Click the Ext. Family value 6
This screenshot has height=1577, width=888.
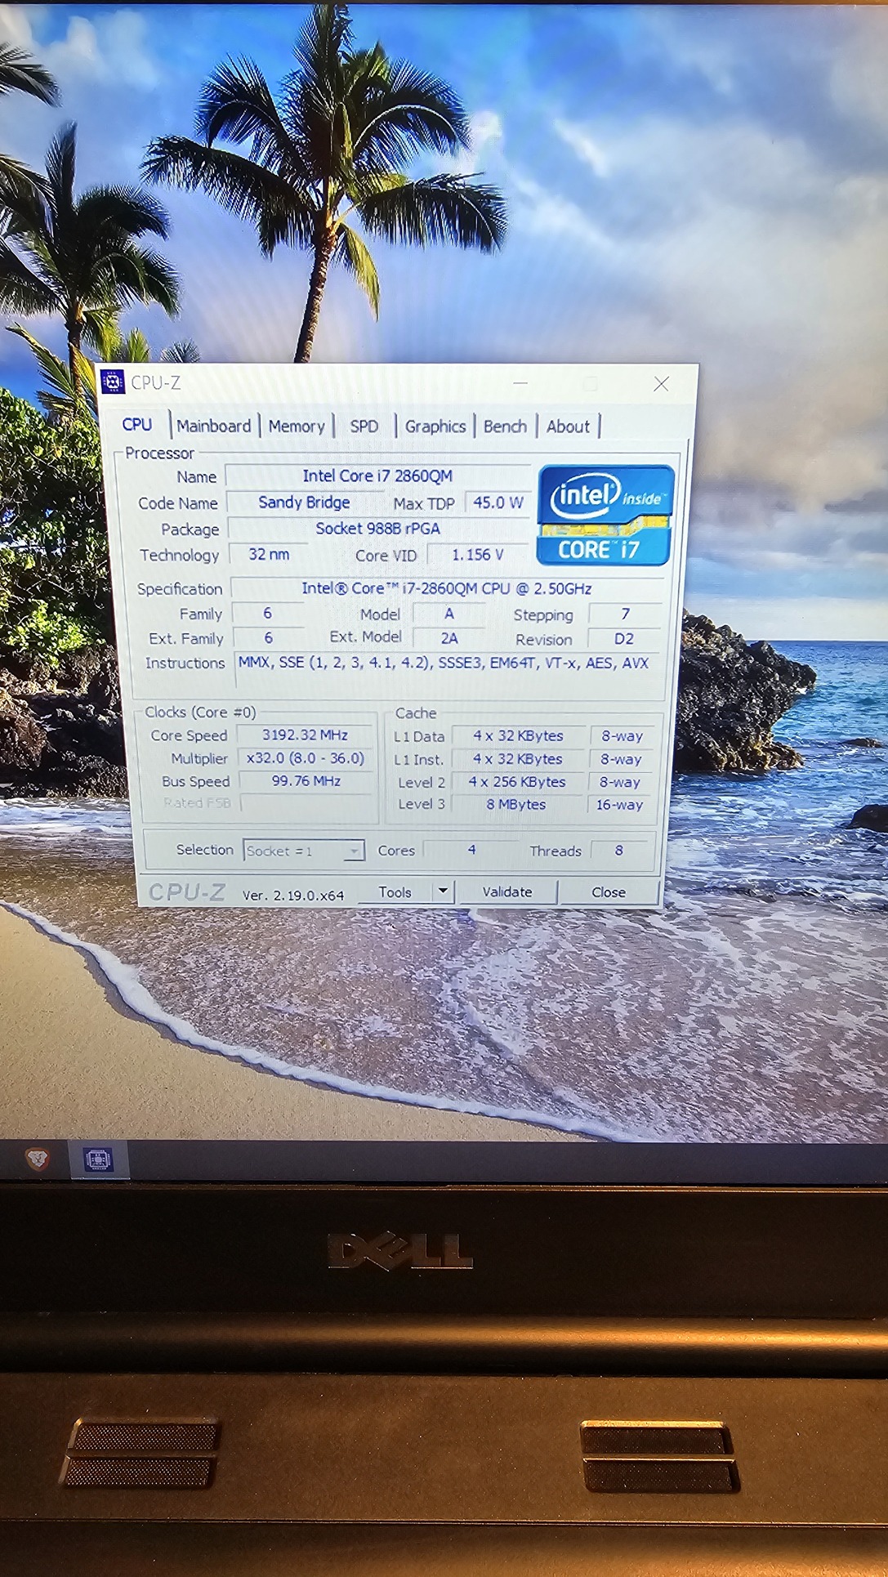click(268, 637)
